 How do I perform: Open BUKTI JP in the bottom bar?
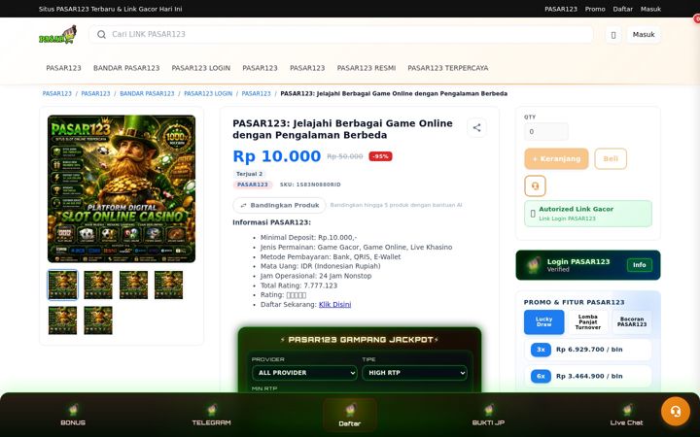[488, 416]
